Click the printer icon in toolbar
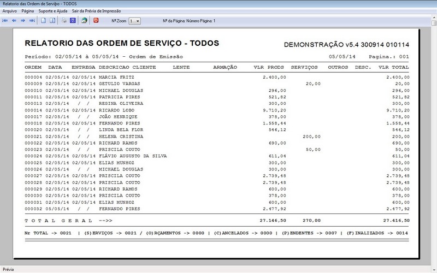Viewport: 437px width, 273px height. point(64,21)
